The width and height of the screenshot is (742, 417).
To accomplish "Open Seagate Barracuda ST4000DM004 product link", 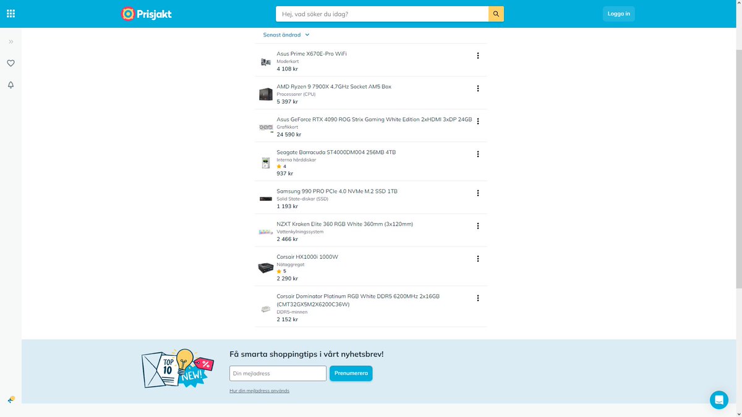I will click(336, 152).
